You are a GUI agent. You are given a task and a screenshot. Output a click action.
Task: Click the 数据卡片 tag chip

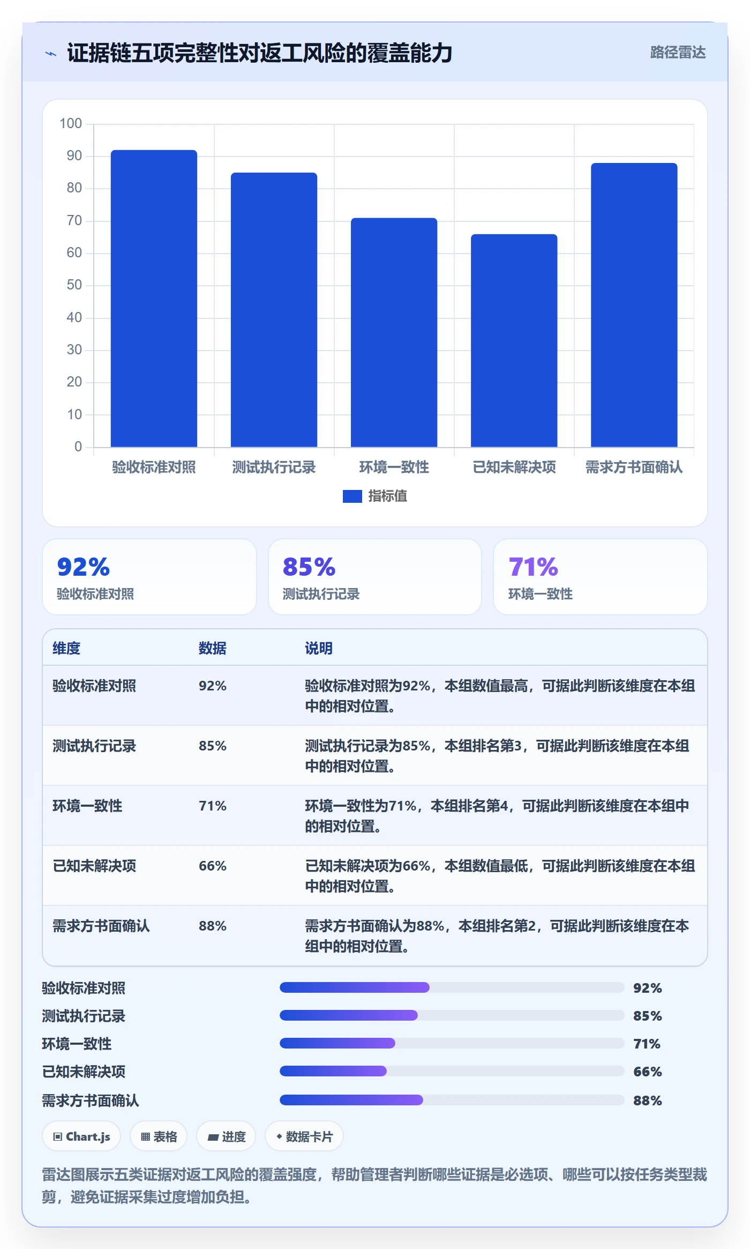pyautogui.click(x=304, y=1136)
